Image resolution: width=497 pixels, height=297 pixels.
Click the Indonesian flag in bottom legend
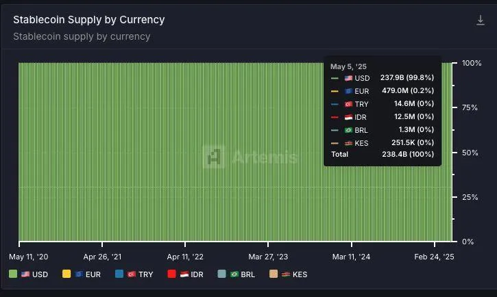coord(184,274)
